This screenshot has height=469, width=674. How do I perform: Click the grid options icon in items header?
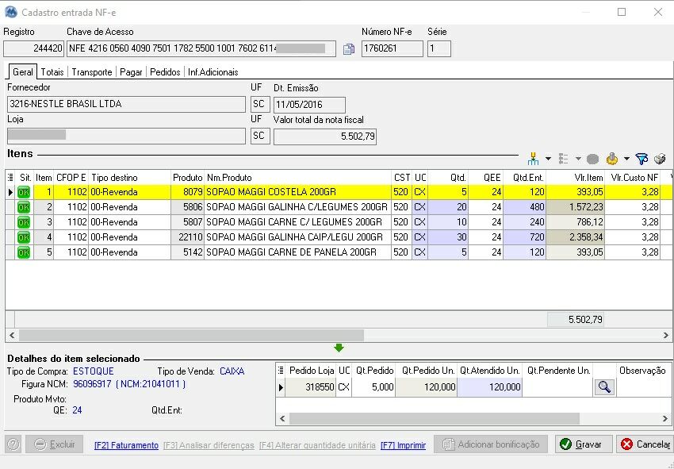10,177
